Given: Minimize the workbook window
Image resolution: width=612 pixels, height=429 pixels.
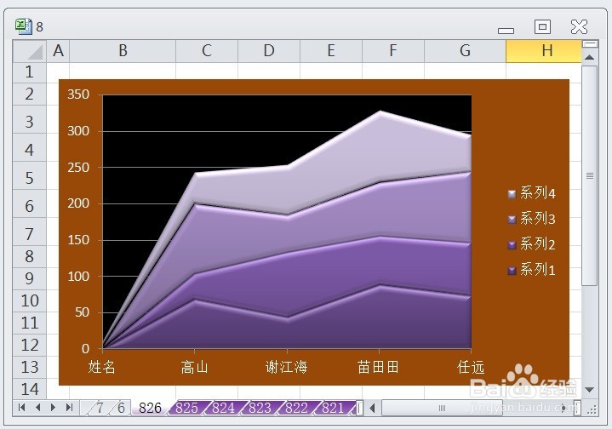Looking at the screenshot, I should pos(506,31).
